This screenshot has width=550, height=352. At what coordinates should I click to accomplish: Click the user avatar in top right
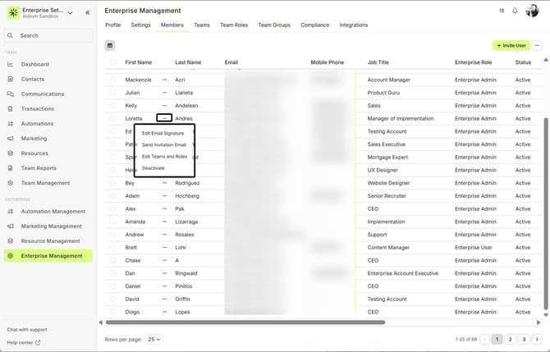(532, 11)
